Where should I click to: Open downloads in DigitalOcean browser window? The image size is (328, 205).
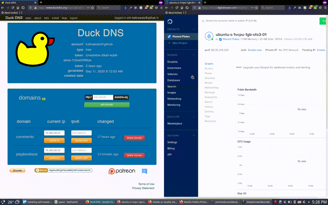289,8
